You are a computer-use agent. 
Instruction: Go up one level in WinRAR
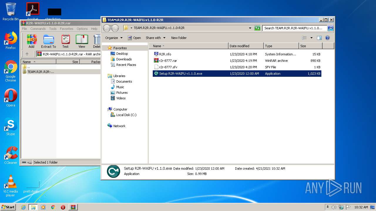coord(27,54)
